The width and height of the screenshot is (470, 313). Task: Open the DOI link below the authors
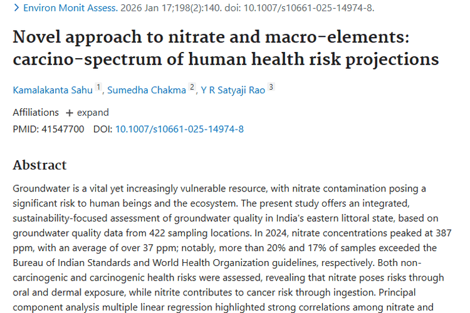pyautogui.click(x=179, y=130)
